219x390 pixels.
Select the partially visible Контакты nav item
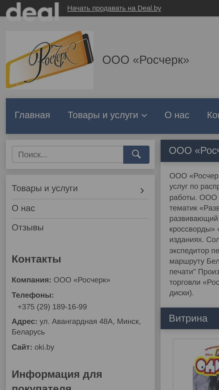click(x=213, y=115)
